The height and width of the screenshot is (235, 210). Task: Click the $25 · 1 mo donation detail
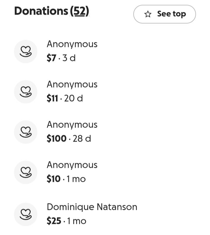click(66, 221)
